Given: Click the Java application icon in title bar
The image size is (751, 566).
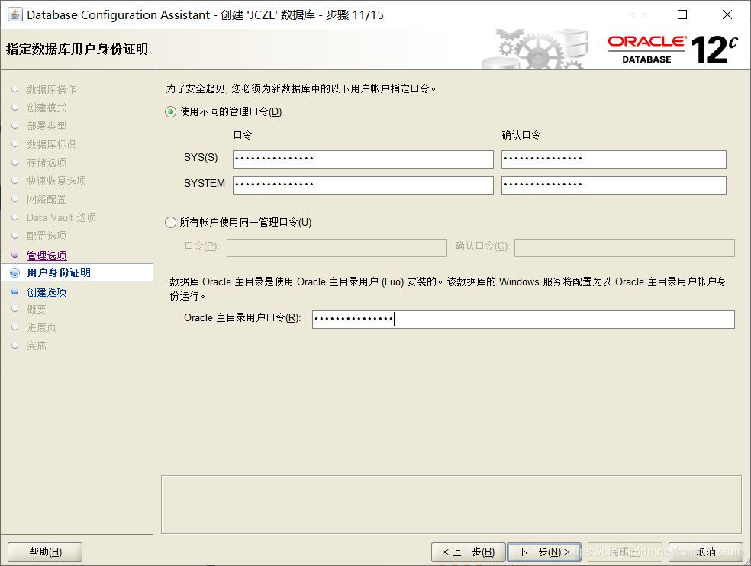Looking at the screenshot, I should point(15,14).
